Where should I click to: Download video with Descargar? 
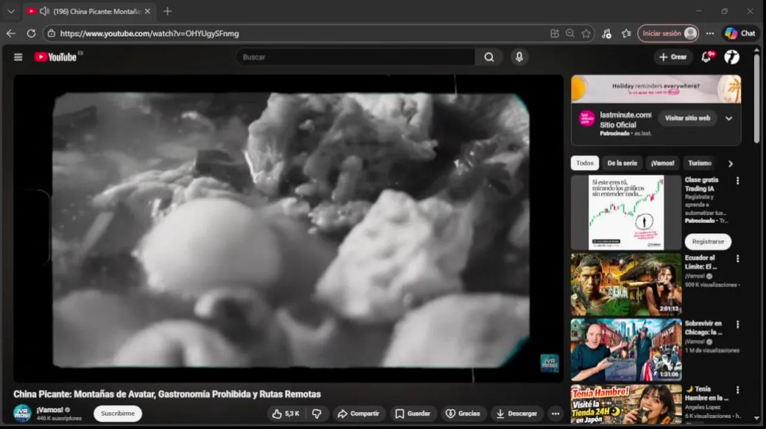tap(517, 414)
